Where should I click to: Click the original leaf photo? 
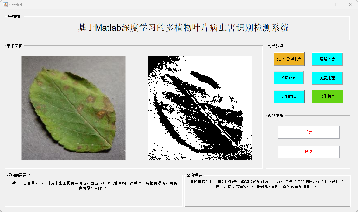point(73,108)
